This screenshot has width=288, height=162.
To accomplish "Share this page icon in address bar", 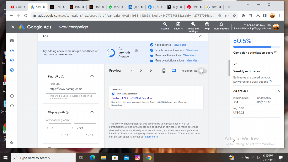I will tap(227, 16).
